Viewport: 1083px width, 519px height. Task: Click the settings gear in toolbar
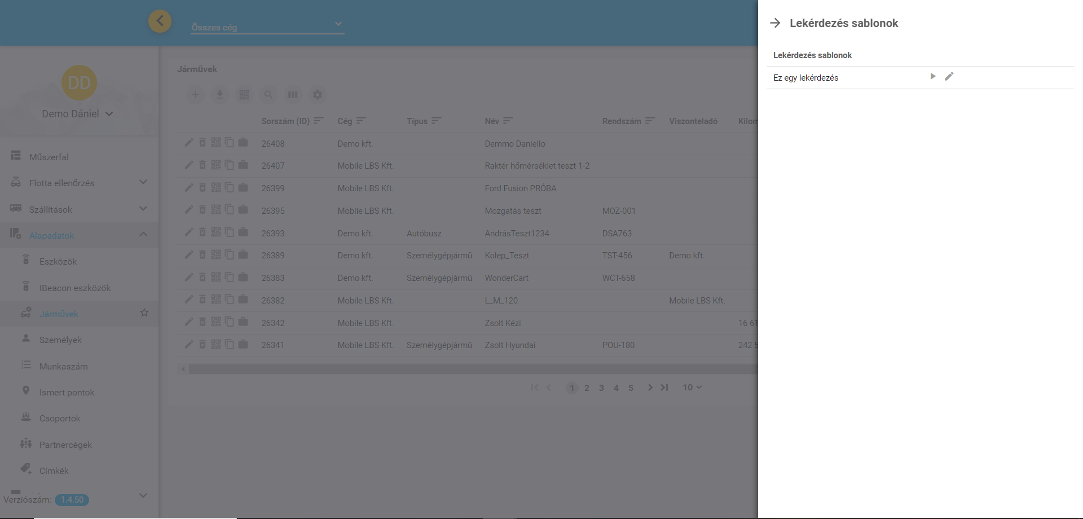pyautogui.click(x=318, y=95)
